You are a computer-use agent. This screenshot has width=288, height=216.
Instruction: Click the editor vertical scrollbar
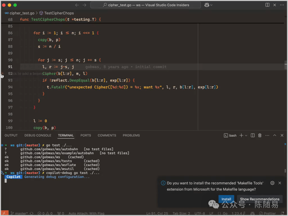(x=286, y=65)
